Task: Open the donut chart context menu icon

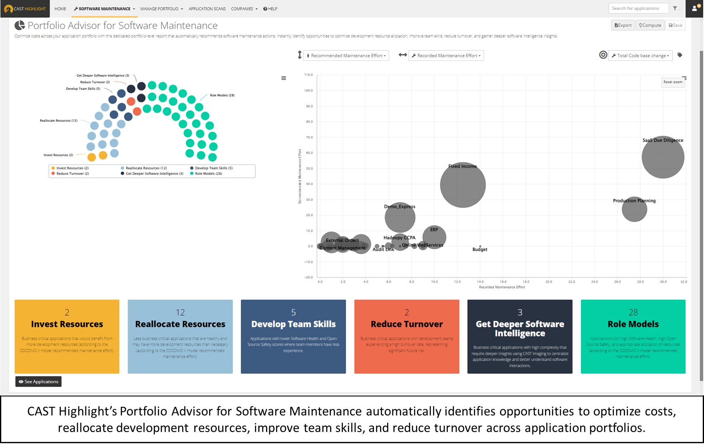Action: coord(283,78)
